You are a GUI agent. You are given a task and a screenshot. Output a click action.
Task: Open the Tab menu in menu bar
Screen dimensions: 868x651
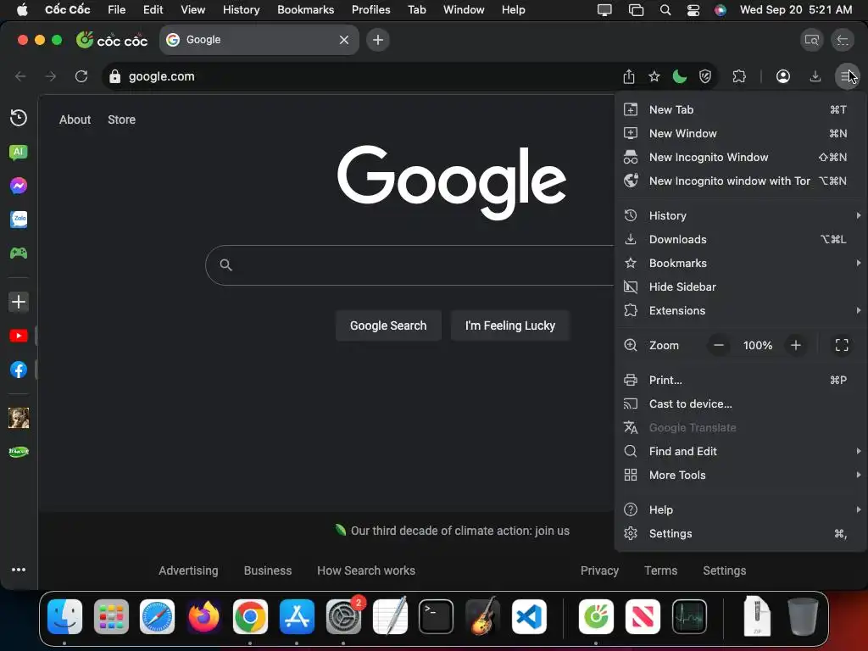416,10
